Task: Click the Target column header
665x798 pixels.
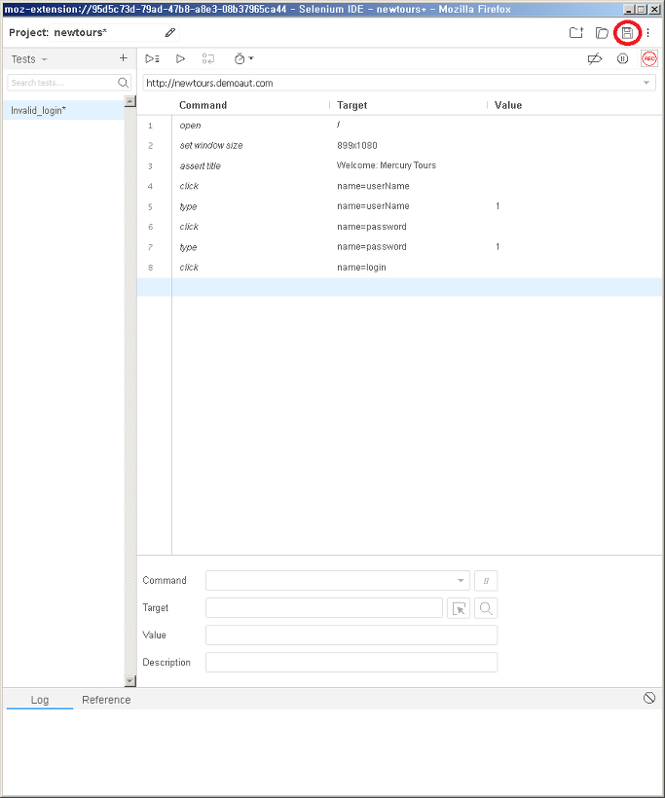Action: point(351,105)
